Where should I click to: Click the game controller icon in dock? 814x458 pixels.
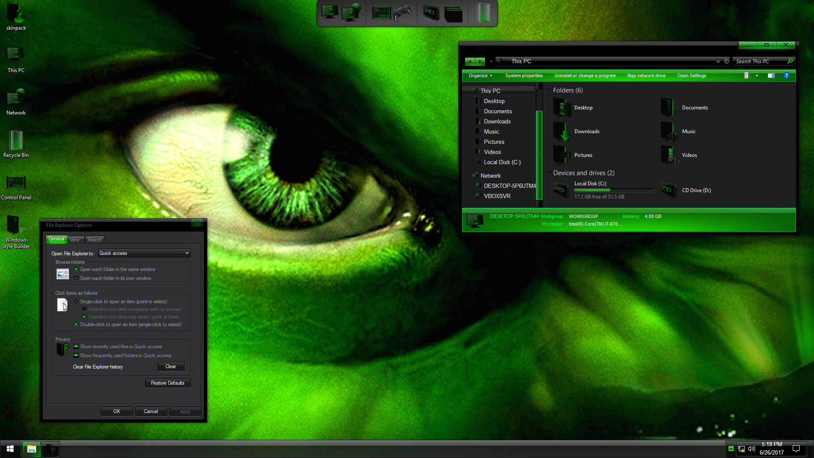(402, 13)
